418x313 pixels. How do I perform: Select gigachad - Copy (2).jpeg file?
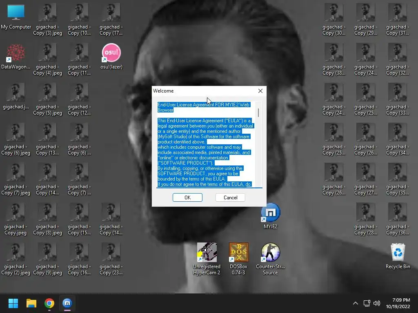[16, 259]
